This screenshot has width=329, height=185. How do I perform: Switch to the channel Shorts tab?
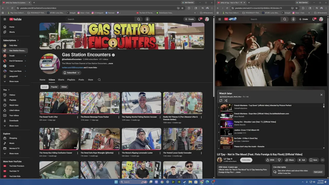(61, 80)
